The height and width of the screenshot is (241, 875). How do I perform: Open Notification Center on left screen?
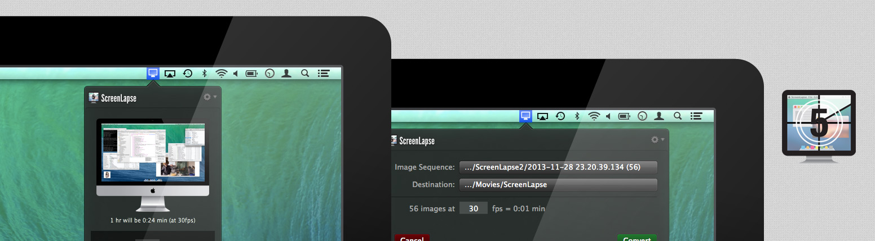pos(324,73)
